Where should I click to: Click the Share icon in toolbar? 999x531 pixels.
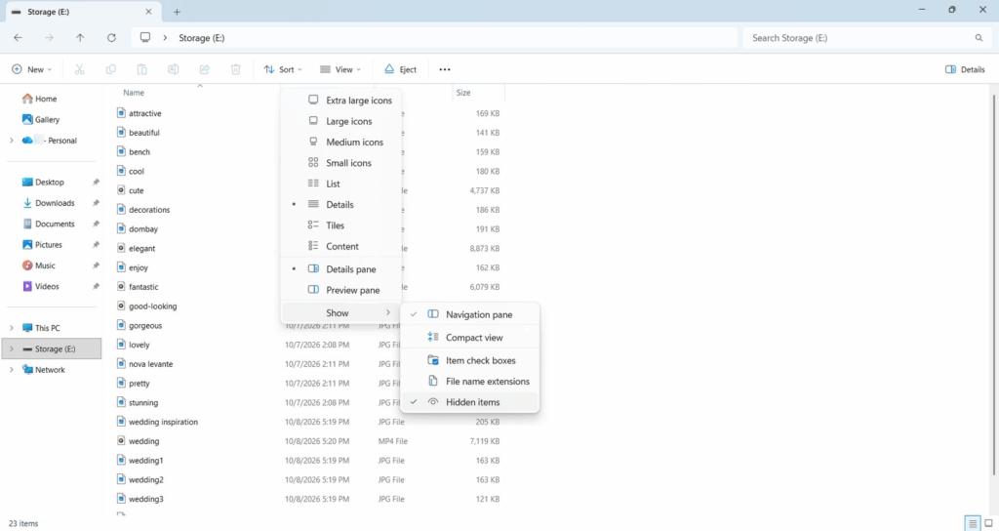pos(205,69)
